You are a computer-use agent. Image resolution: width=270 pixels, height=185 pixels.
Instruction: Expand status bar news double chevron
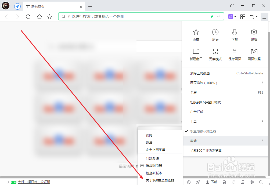pos(8,182)
